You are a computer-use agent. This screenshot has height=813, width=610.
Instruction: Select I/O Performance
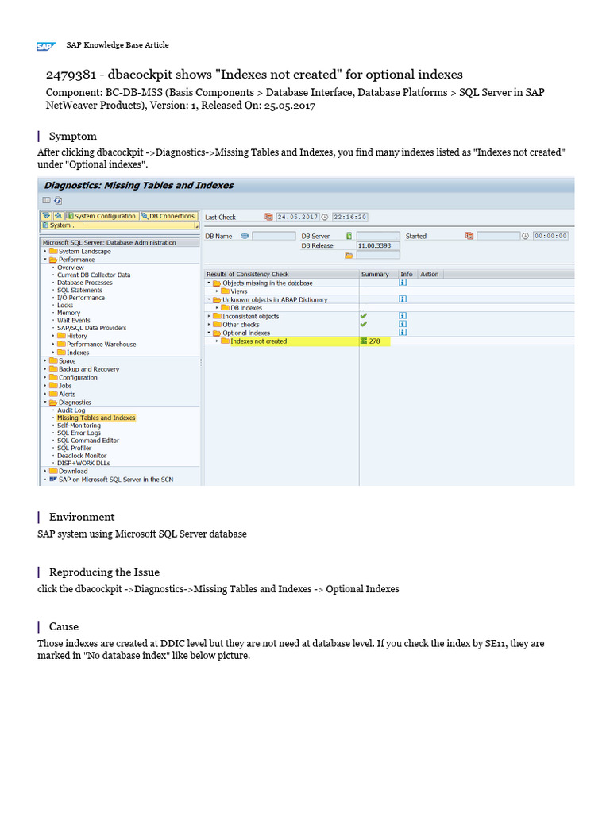coord(81,298)
